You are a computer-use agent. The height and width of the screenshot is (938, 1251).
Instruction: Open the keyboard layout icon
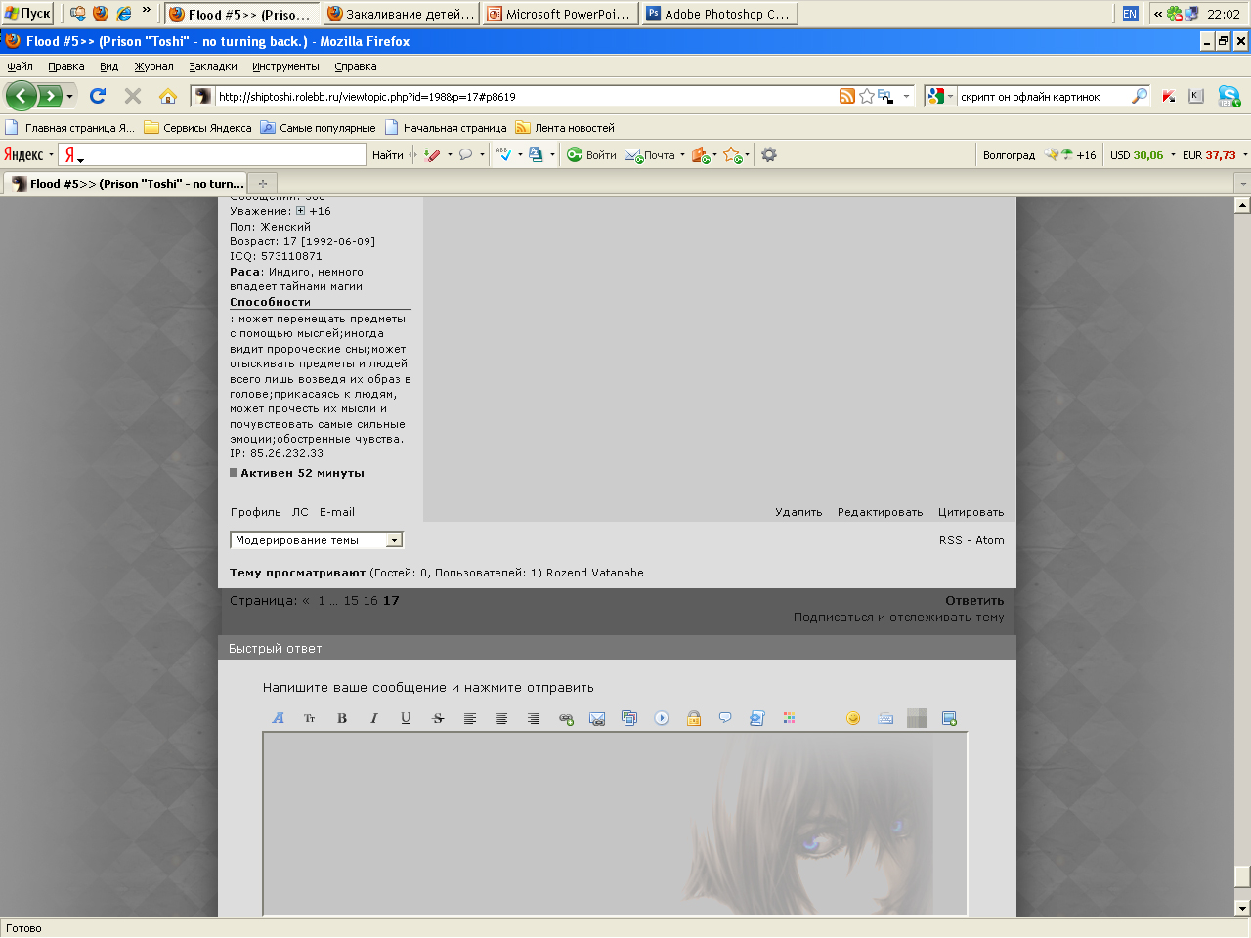[885, 718]
